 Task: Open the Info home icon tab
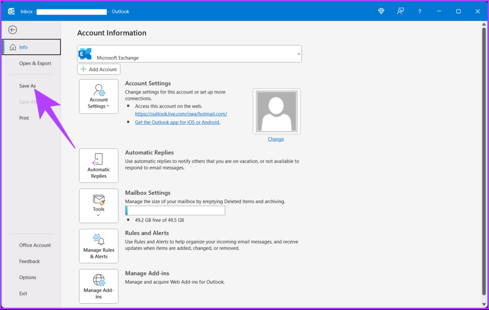tap(31, 47)
